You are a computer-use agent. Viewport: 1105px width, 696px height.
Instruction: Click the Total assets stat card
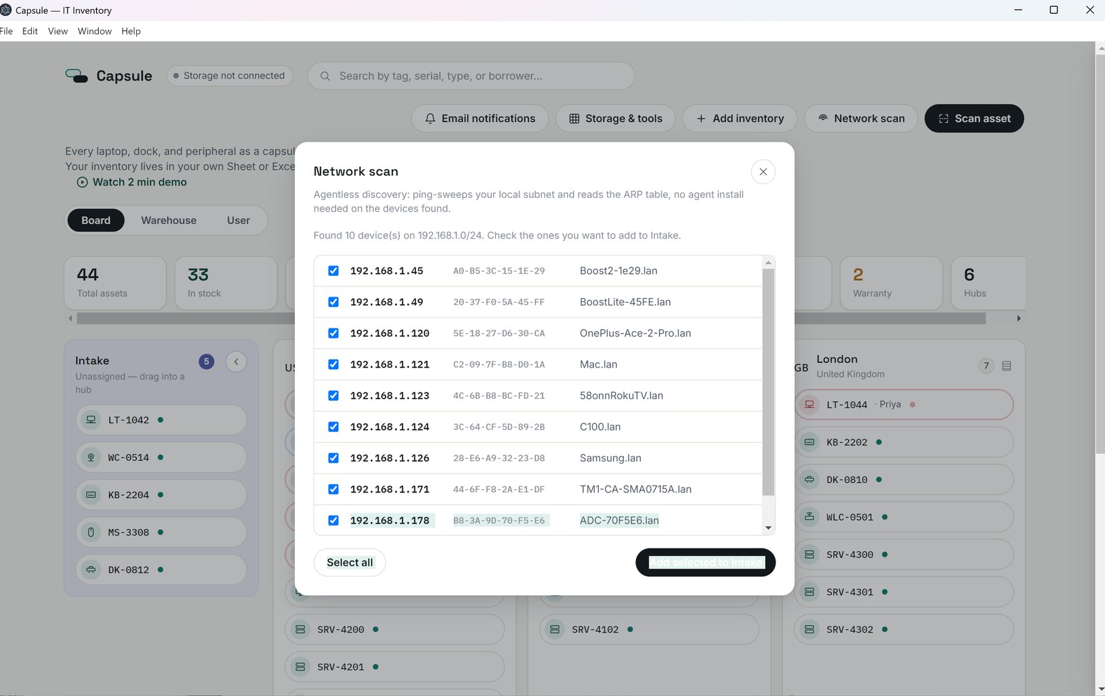pos(115,284)
